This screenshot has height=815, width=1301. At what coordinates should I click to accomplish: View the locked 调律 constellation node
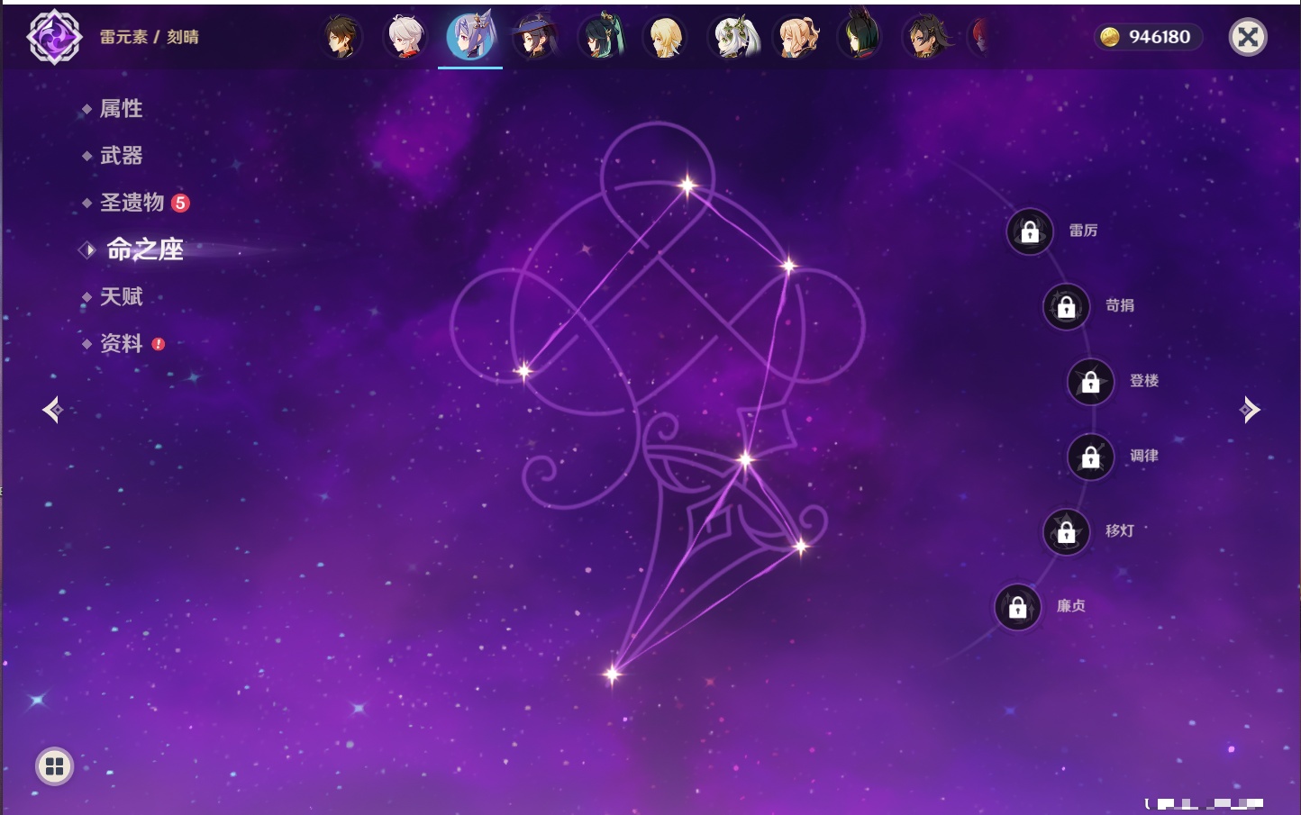(x=1091, y=457)
